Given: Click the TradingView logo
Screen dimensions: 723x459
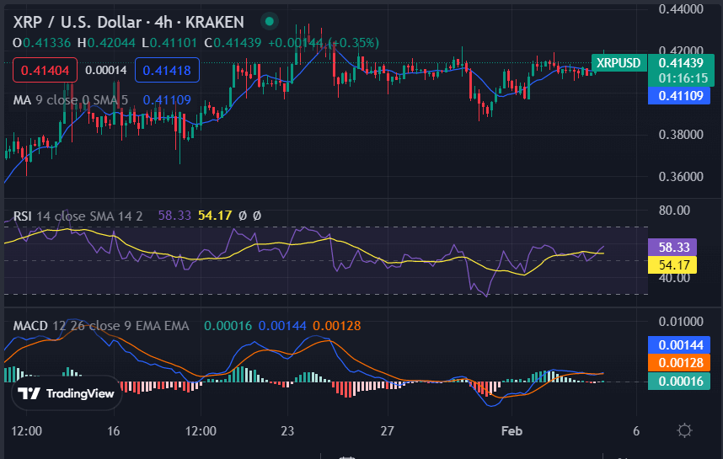Looking at the screenshot, I should click(x=66, y=393).
